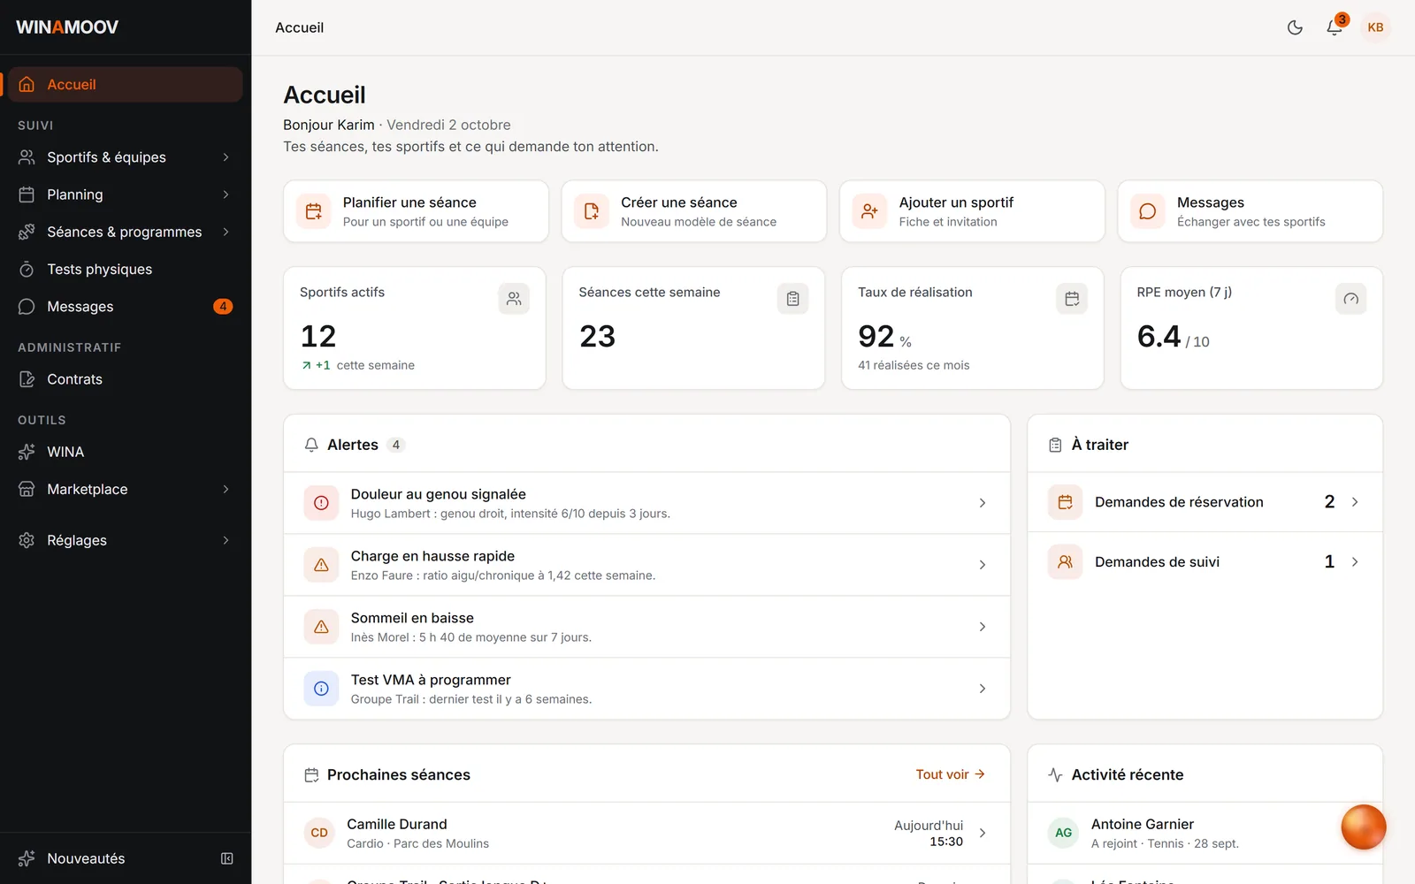Open the KB user avatar menu

coord(1375,27)
